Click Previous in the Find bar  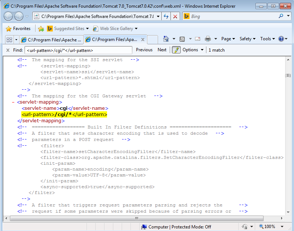(x=144, y=50)
